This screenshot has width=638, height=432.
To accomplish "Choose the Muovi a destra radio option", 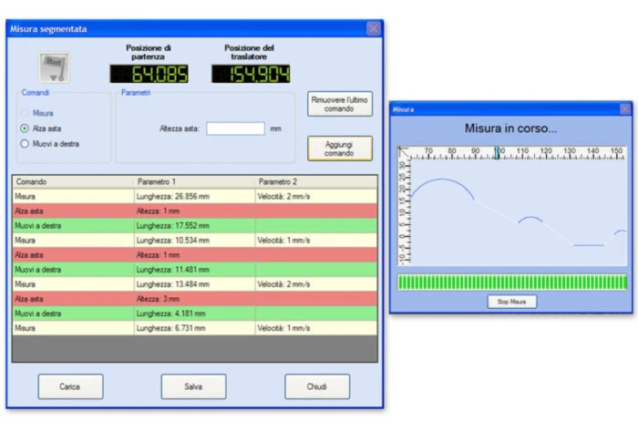I will 25,143.
